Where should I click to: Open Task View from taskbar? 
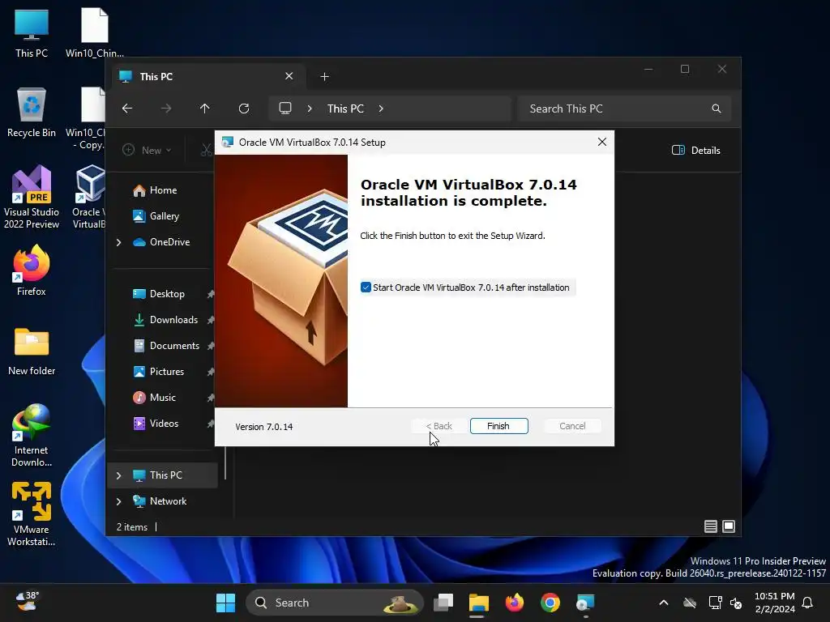click(443, 603)
